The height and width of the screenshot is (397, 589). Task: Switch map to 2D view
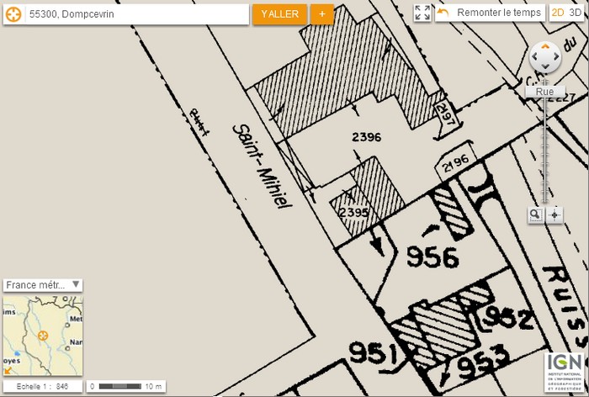[x=557, y=13]
